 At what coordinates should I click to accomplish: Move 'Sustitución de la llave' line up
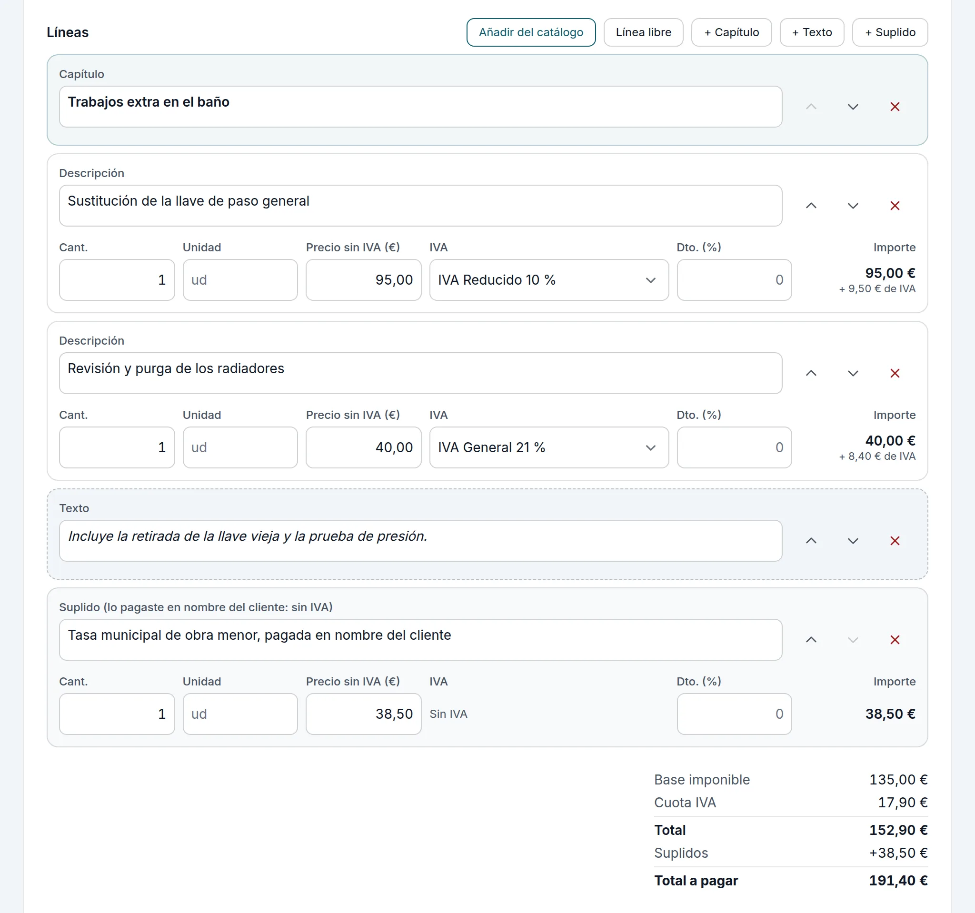[x=811, y=206]
